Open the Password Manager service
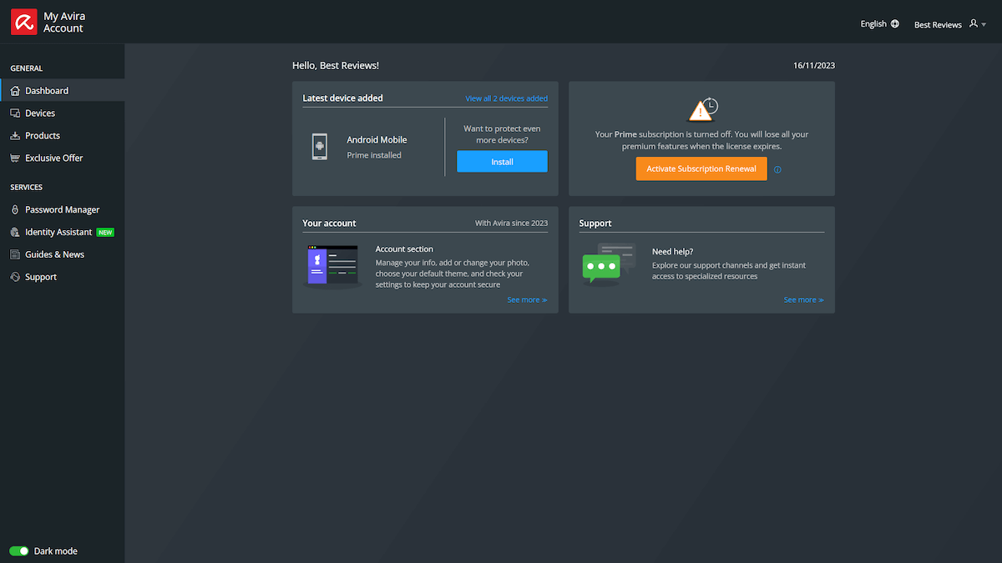Viewport: 1002px width, 563px height. coord(14,209)
